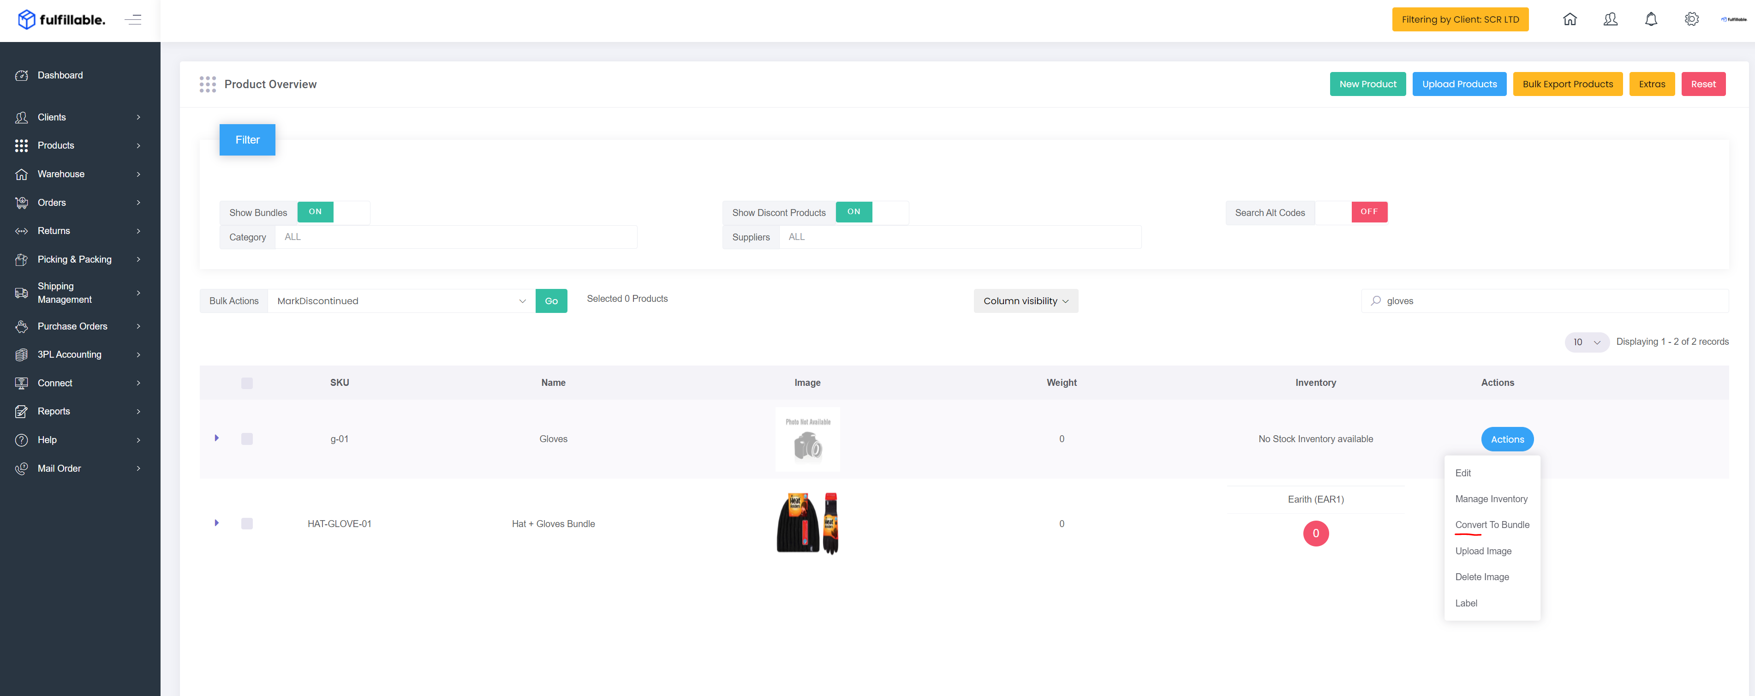Choose Convert To Bundle from actions menu
This screenshot has width=1755, height=696.
pos(1492,525)
